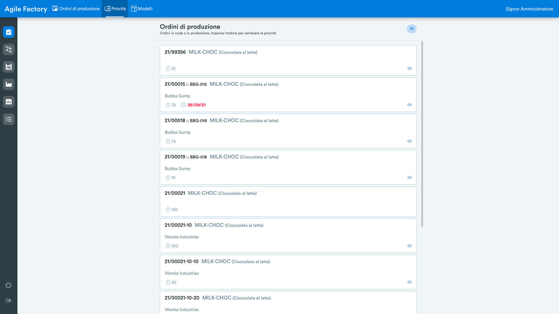Viewport: 559px width, 314px height.
Task: Click the quantity icon on order 21/99396
Action: [168, 69]
